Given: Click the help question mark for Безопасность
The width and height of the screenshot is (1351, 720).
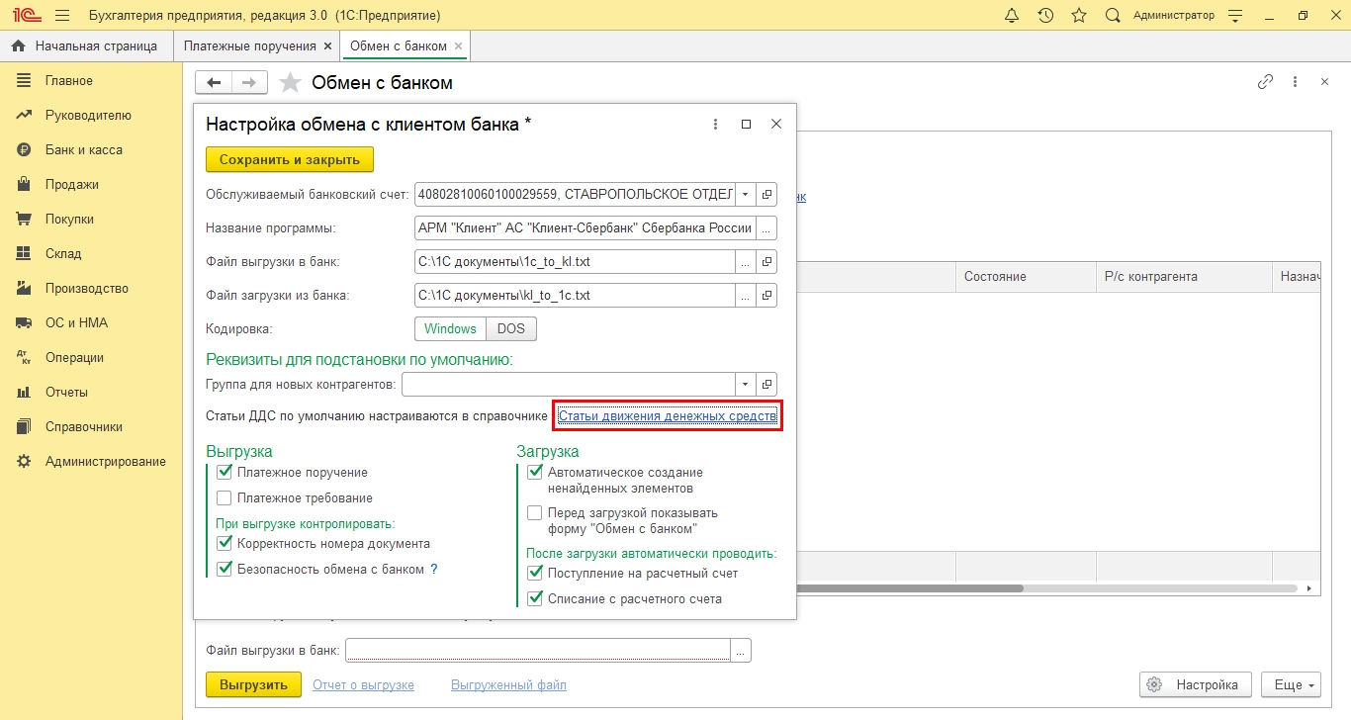Looking at the screenshot, I should [433, 569].
